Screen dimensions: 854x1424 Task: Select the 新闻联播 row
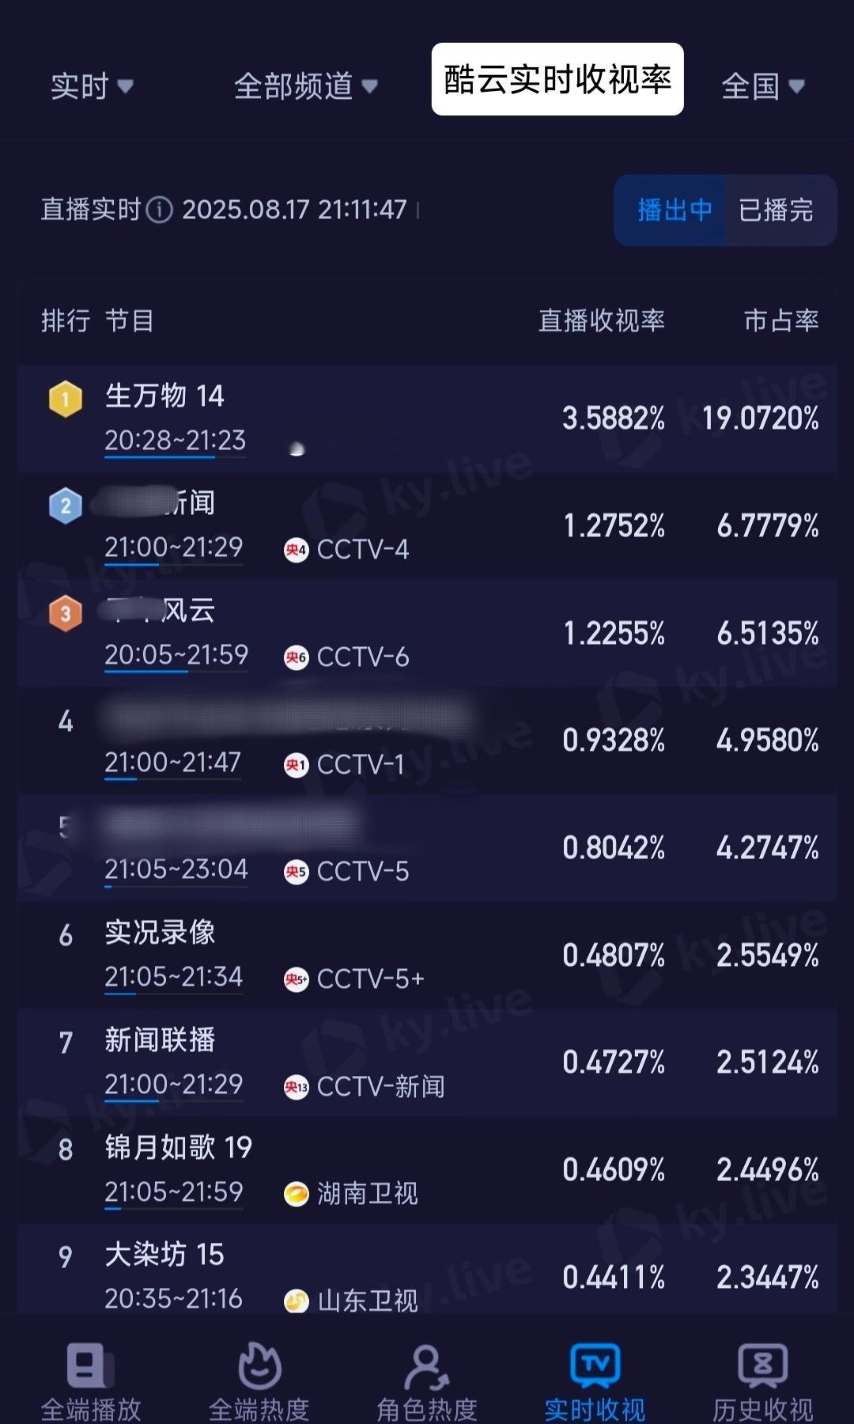(x=427, y=1062)
